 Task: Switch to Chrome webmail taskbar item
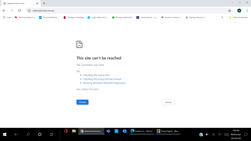(x=91, y=131)
